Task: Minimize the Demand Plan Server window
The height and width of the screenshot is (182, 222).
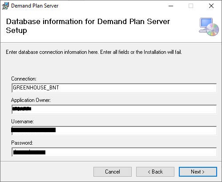Action: (x=171, y=6)
